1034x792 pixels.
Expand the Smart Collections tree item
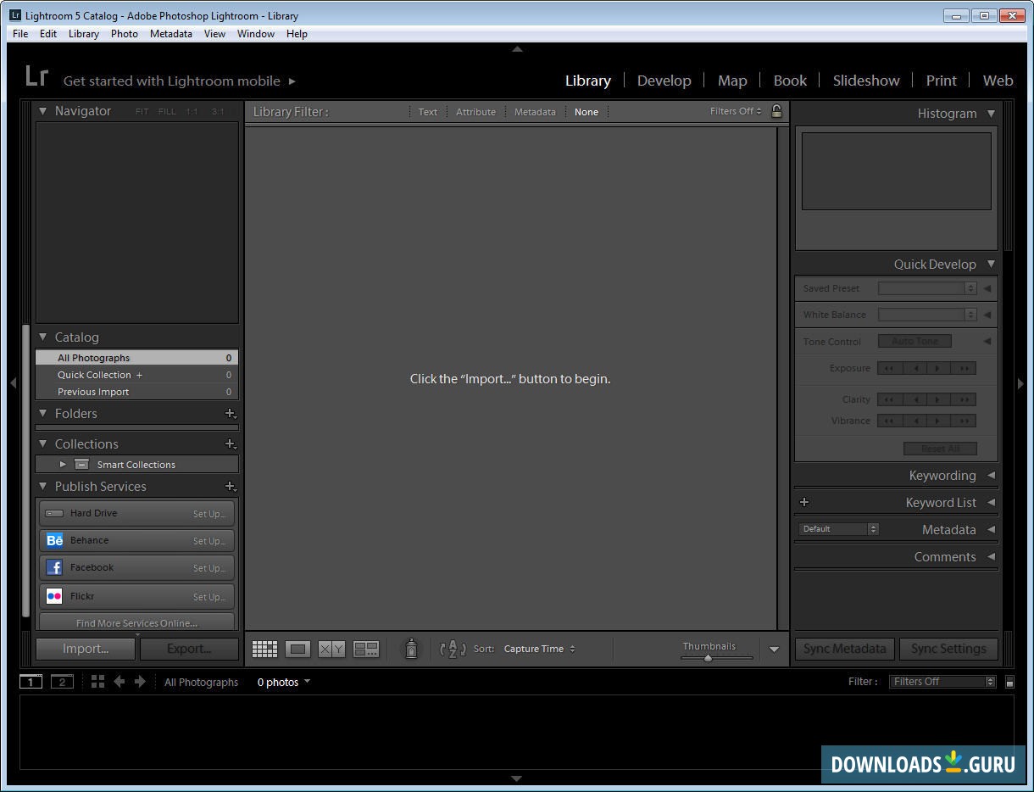pos(63,465)
